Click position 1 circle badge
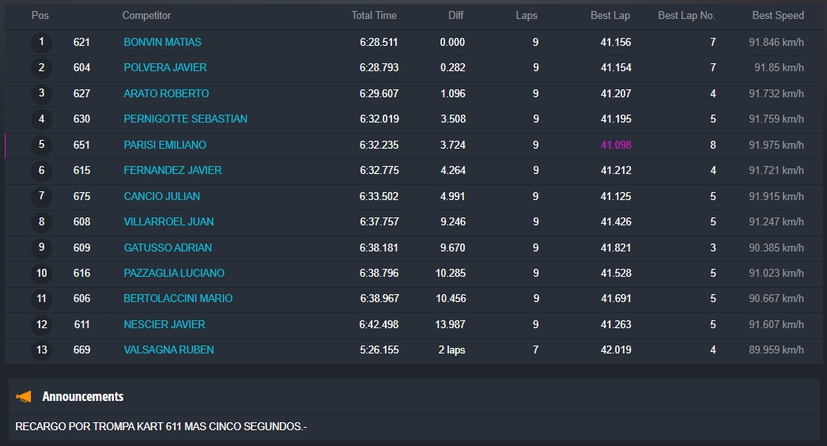The height and width of the screenshot is (446, 827). (x=42, y=42)
